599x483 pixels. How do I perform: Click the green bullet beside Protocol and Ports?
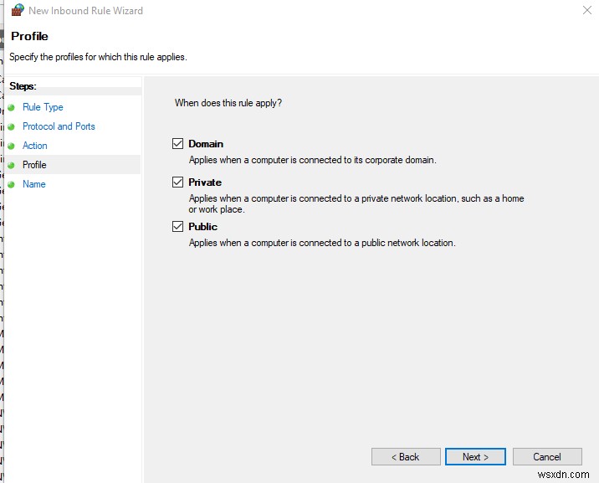point(12,126)
